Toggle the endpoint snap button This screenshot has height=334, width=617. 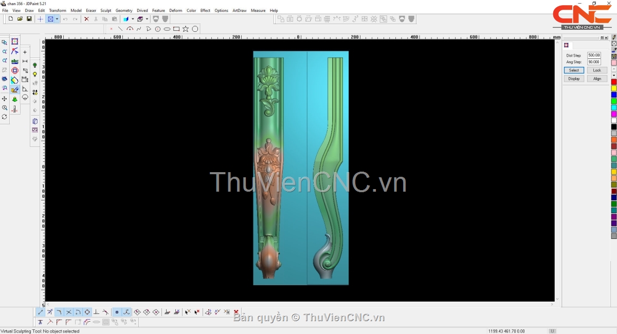[x=41, y=312]
